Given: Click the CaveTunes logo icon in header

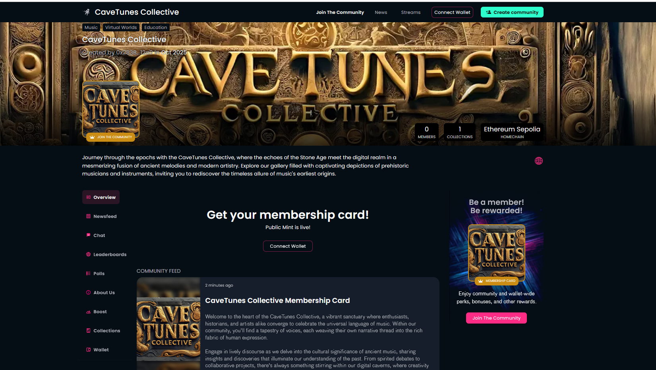Looking at the screenshot, I should pos(87,12).
